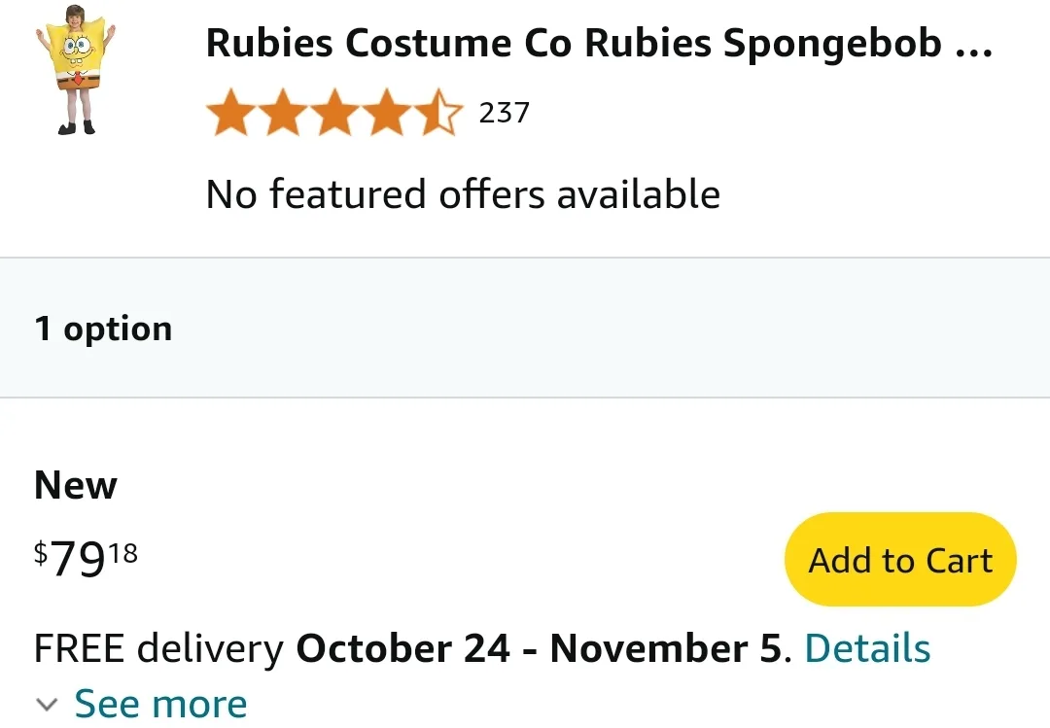Open delivery Details
Image resolution: width=1050 pixels, height=728 pixels.
867,647
